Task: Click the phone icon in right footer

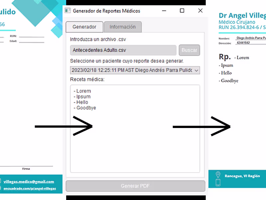Action: click(218, 183)
